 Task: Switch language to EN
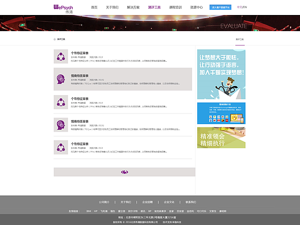pyautogui.click(x=245, y=7)
